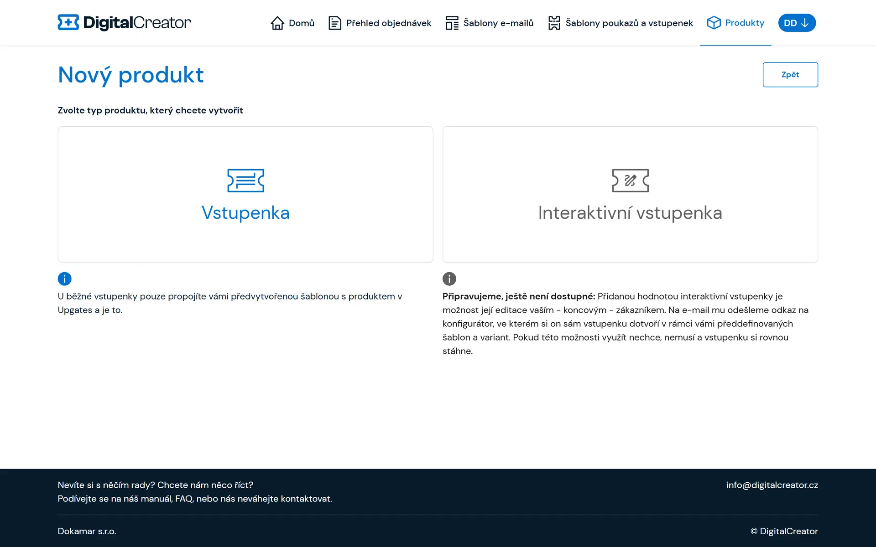Screen dimensions: 876x547
Task: Choose the Vstupenka product type
Action: click(245, 195)
